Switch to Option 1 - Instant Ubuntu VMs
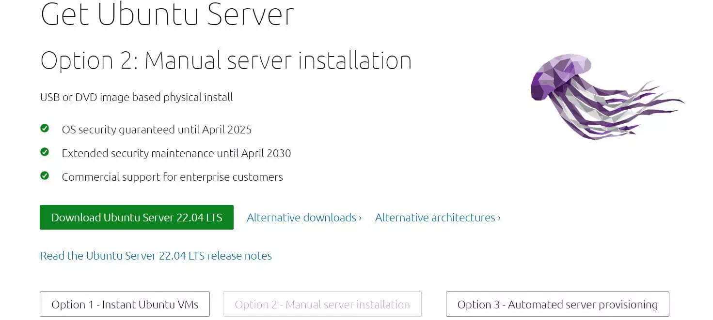 point(125,305)
